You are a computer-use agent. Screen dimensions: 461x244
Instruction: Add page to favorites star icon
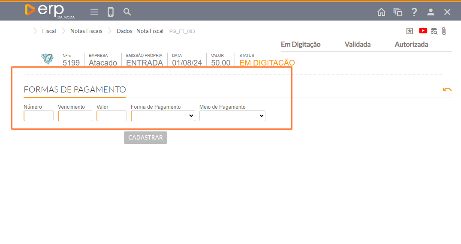click(410, 31)
